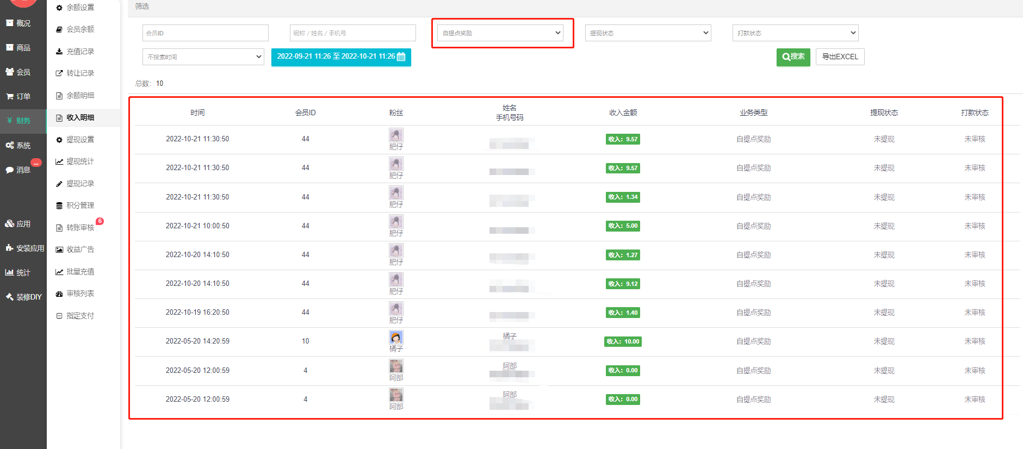Image resolution: width=1023 pixels, height=449 pixels.
Task: Expand the 自提点奖励 business type dropdown
Action: [501, 33]
